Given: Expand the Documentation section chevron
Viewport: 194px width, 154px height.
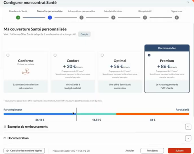Looking at the screenshot, I should coord(188,138).
